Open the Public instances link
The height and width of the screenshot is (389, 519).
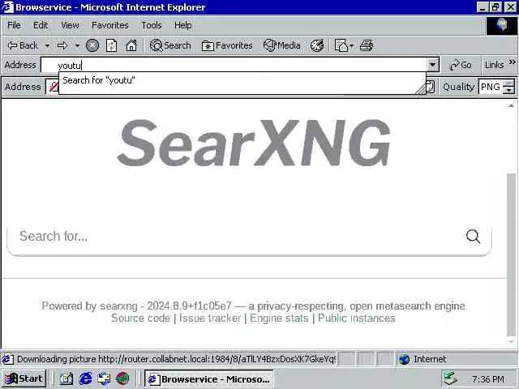point(357,318)
